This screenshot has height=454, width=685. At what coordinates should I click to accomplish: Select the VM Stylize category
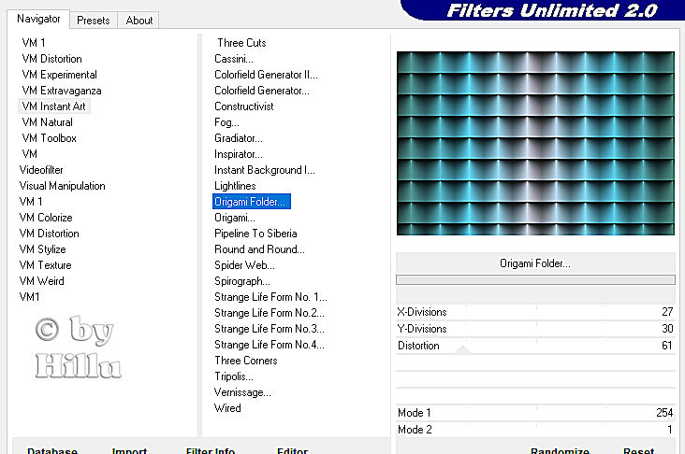[42, 249]
